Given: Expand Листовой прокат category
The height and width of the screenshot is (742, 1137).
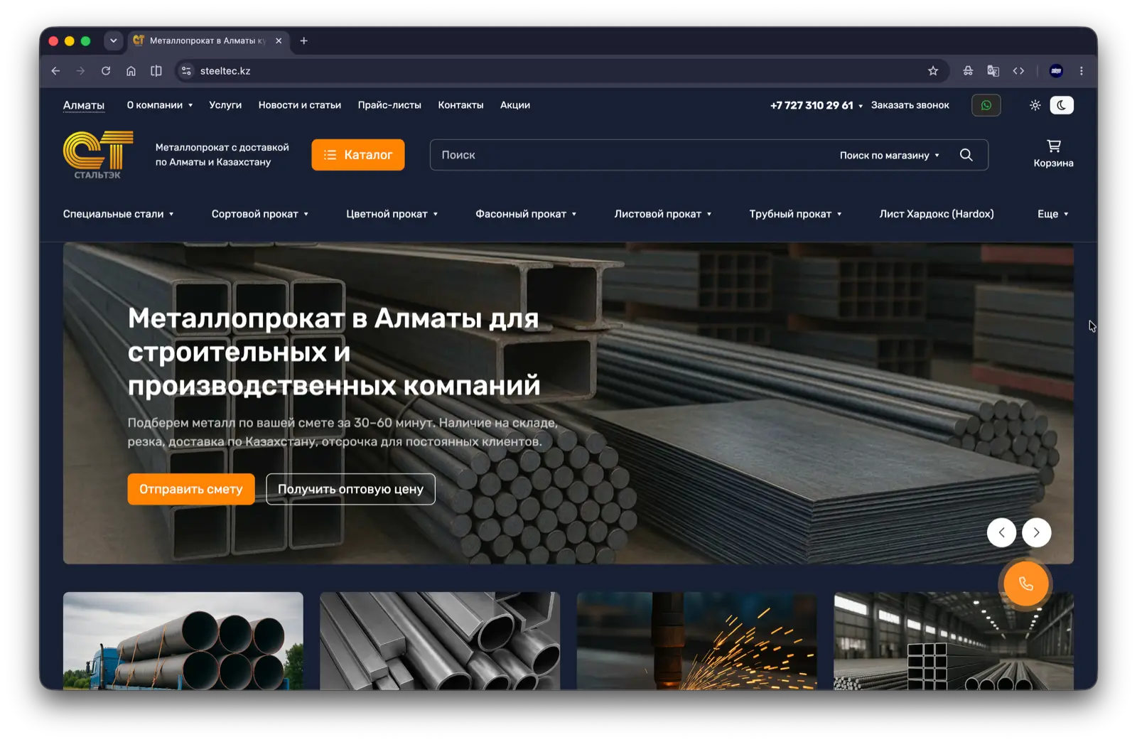Looking at the screenshot, I should (x=663, y=214).
